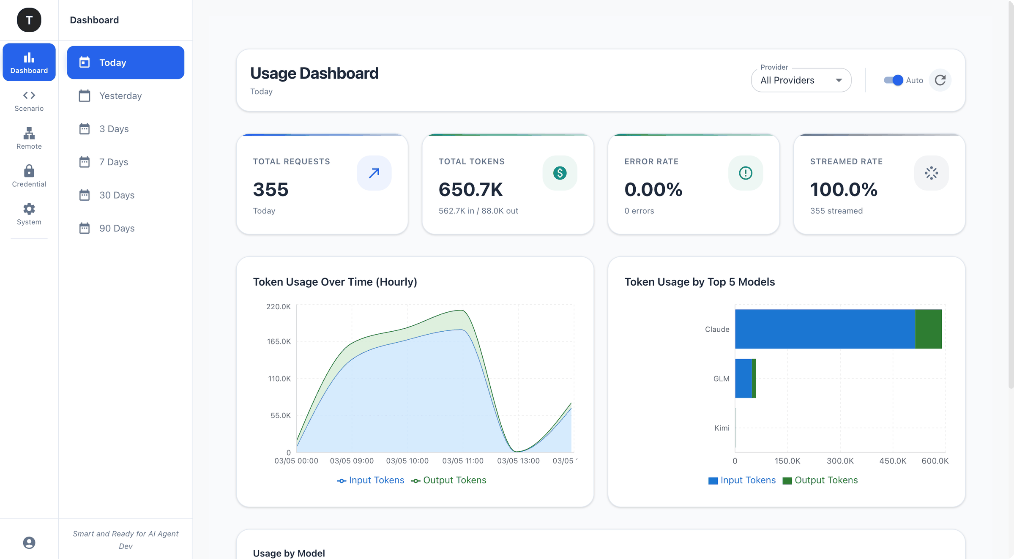Viewport: 1014px width, 559px height.
Task: Click the dollar icon on Total Tokens card
Action: pos(560,172)
